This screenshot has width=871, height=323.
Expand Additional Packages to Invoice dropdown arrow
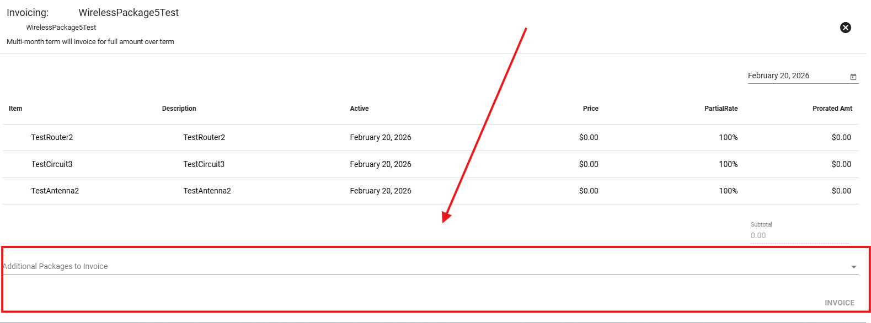pos(853,267)
